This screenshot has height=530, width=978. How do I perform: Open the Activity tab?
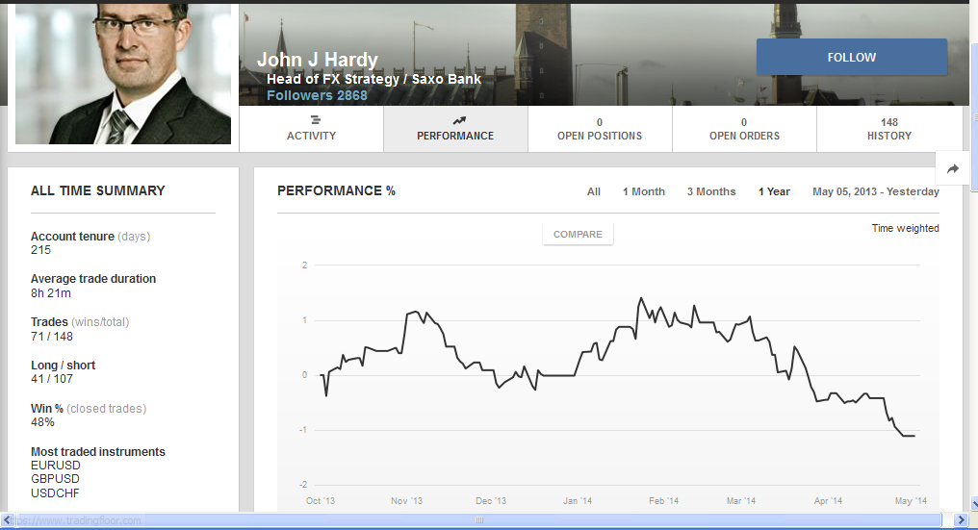(x=311, y=129)
